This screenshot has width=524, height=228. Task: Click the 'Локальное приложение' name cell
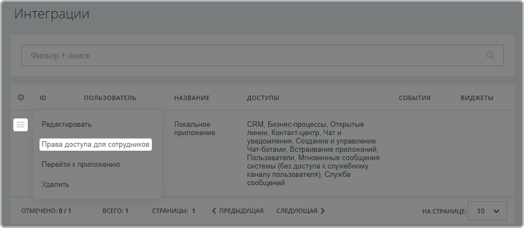194,128
